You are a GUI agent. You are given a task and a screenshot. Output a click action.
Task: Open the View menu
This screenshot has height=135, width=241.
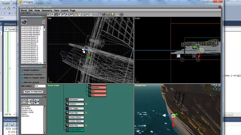click(56, 10)
